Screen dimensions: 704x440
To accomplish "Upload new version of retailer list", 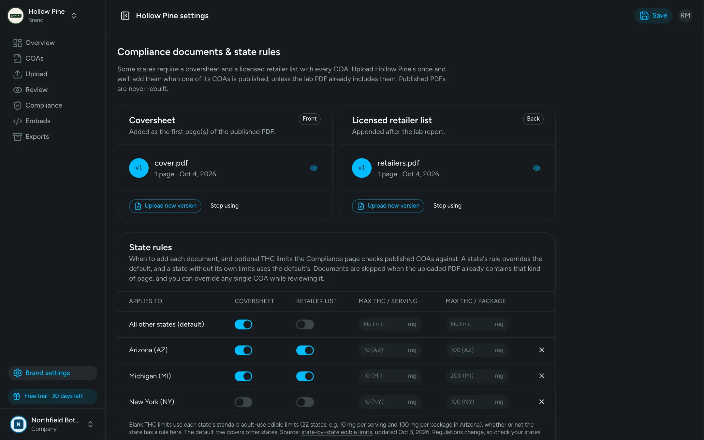I will tap(388, 206).
